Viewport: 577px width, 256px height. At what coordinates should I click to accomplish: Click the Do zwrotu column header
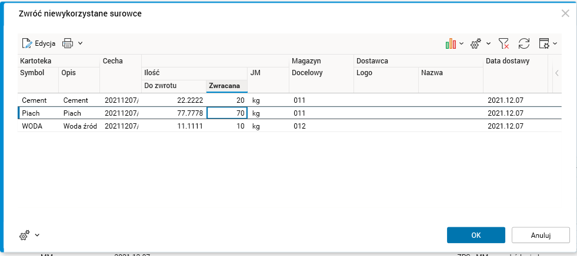click(174, 86)
